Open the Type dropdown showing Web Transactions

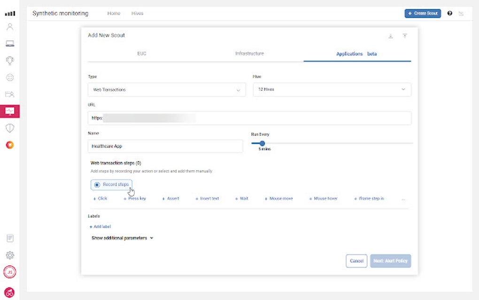pyautogui.click(x=166, y=89)
